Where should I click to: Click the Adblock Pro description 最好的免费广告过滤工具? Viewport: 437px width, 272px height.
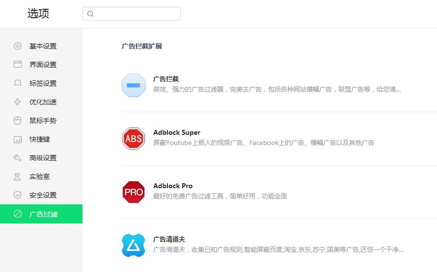click(x=220, y=196)
